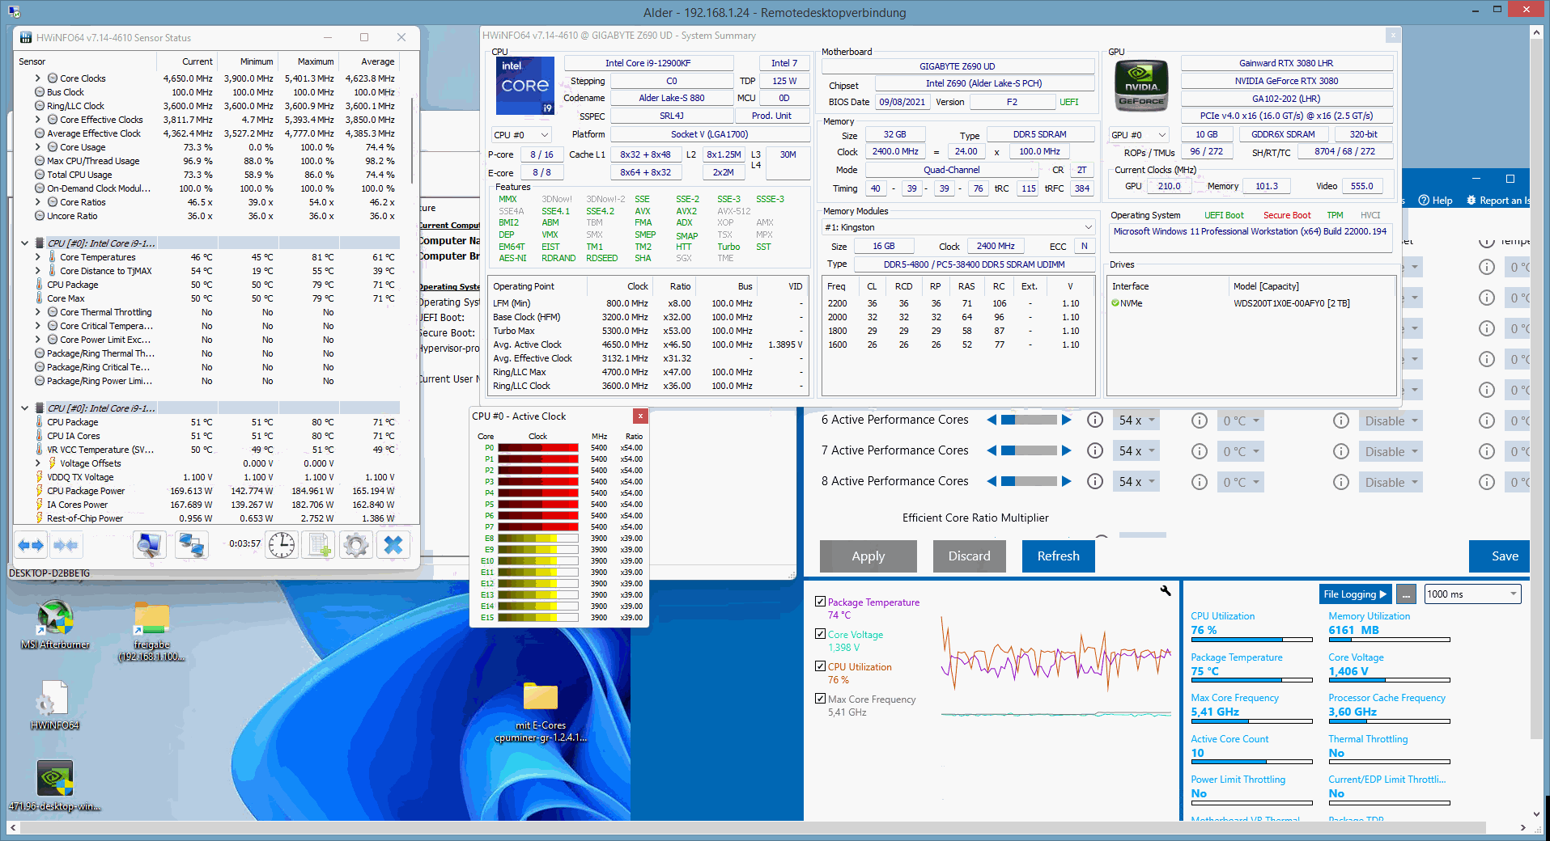This screenshot has height=841, width=1550.
Task: Click the Average column header in Sensor Status
Action: tap(369, 61)
